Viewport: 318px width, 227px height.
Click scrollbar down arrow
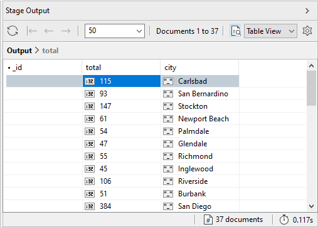tap(311, 206)
